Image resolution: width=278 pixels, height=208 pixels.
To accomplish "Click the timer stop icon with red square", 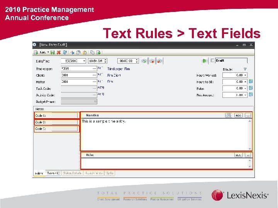I will (152, 61).
